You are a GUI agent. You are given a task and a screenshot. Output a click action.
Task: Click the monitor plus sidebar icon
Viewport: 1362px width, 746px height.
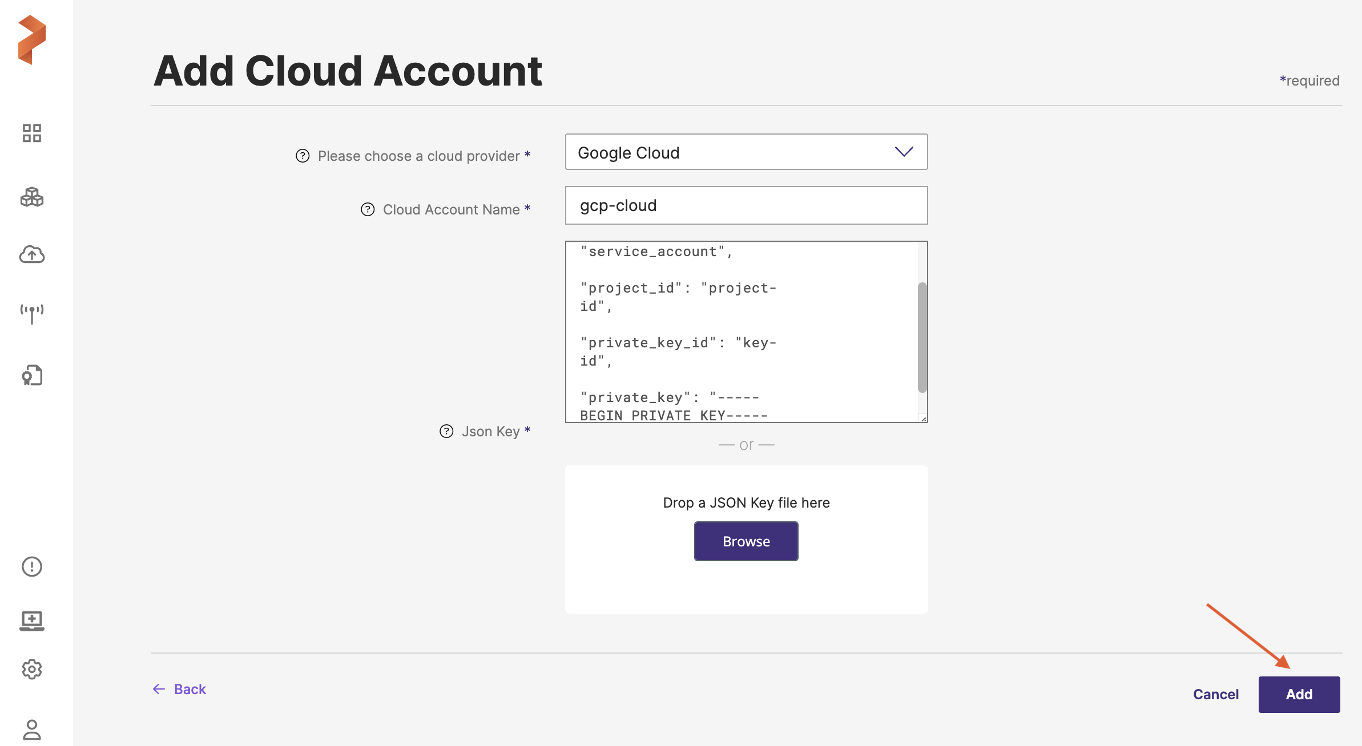coord(32,620)
